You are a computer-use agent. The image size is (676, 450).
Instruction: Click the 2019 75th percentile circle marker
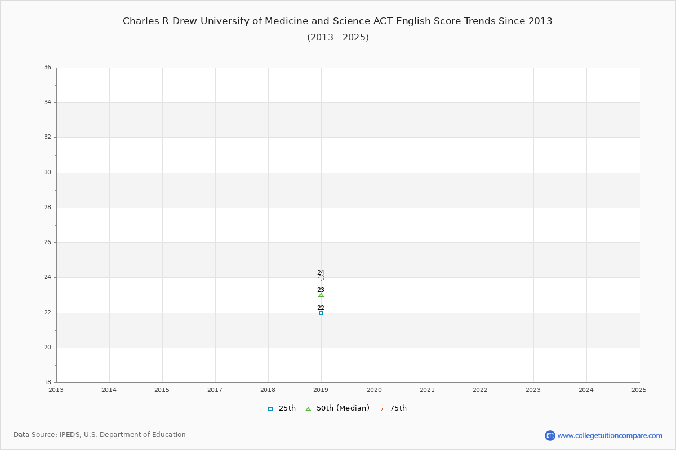coord(321,277)
